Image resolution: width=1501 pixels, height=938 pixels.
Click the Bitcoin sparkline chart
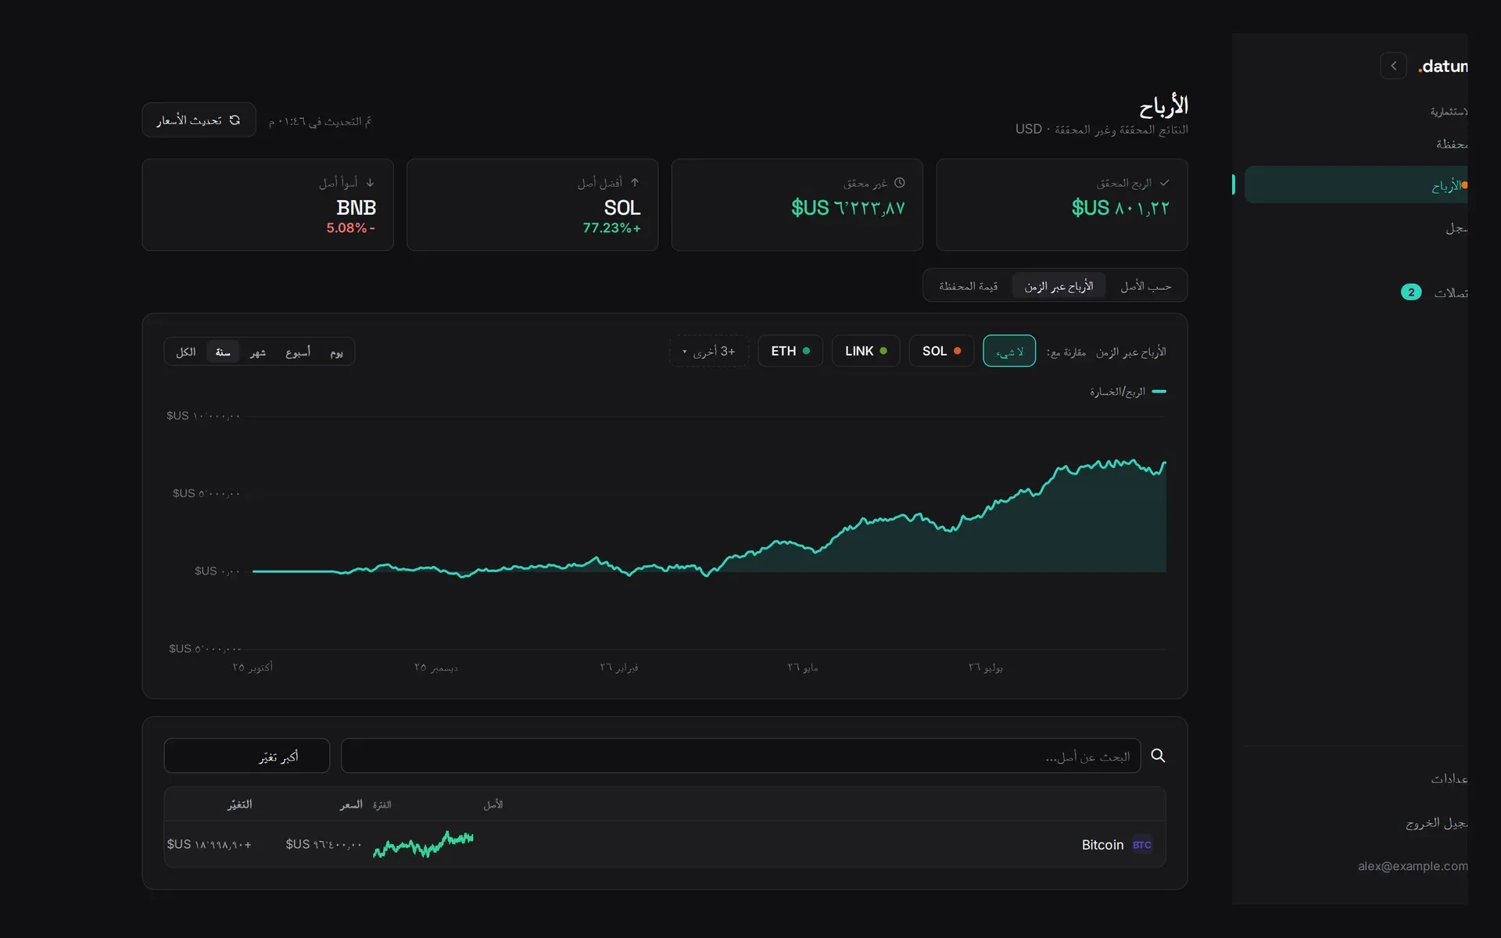tap(423, 844)
